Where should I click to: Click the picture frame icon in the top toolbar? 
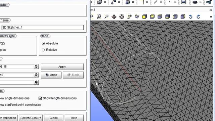click(x=184, y=2)
